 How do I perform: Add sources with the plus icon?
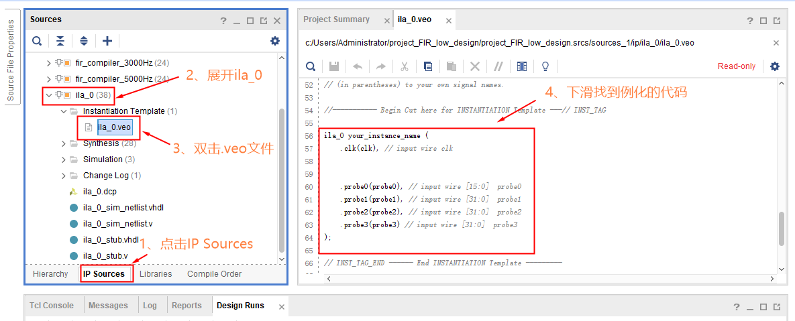click(107, 41)
